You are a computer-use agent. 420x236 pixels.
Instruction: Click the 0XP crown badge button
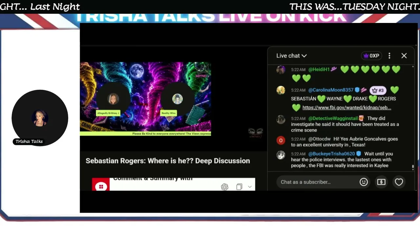point(371,56)
